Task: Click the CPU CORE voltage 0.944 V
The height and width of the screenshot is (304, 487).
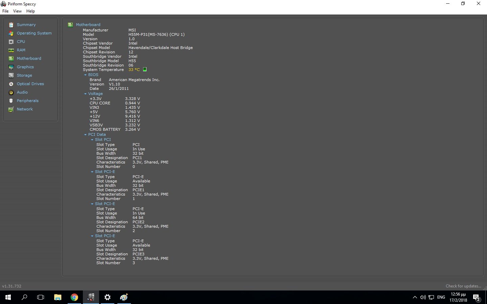Action: point(133,103)
